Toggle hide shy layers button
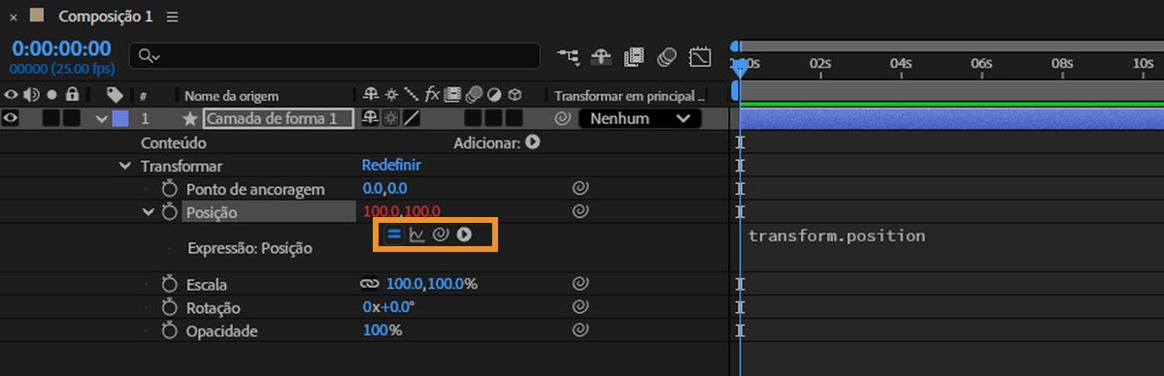Viewport: 1164px width, 376px height. pyautogui.click(x=601, y=56)
